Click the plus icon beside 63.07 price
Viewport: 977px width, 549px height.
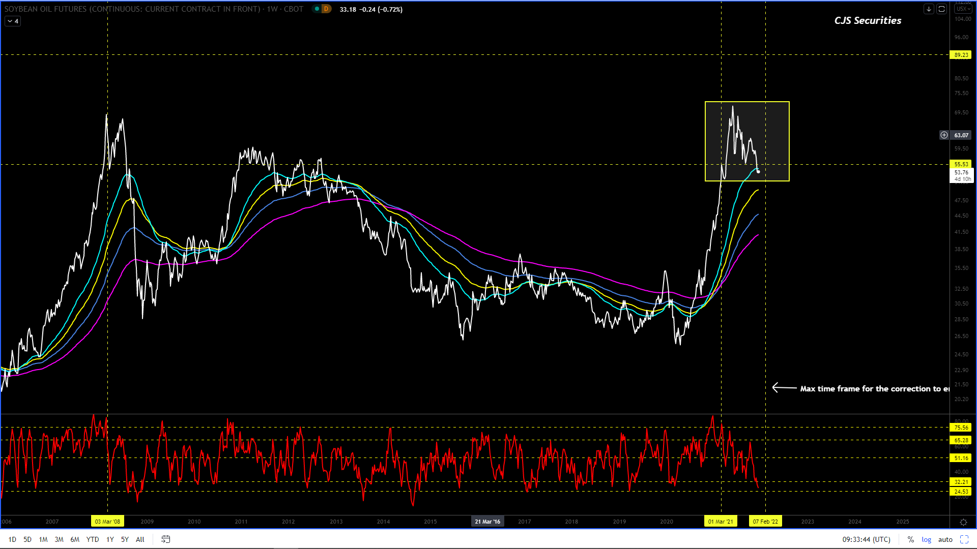coord(944,135)
